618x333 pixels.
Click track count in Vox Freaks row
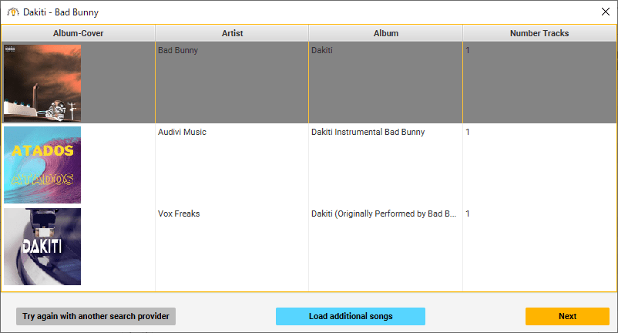(539, 246)
